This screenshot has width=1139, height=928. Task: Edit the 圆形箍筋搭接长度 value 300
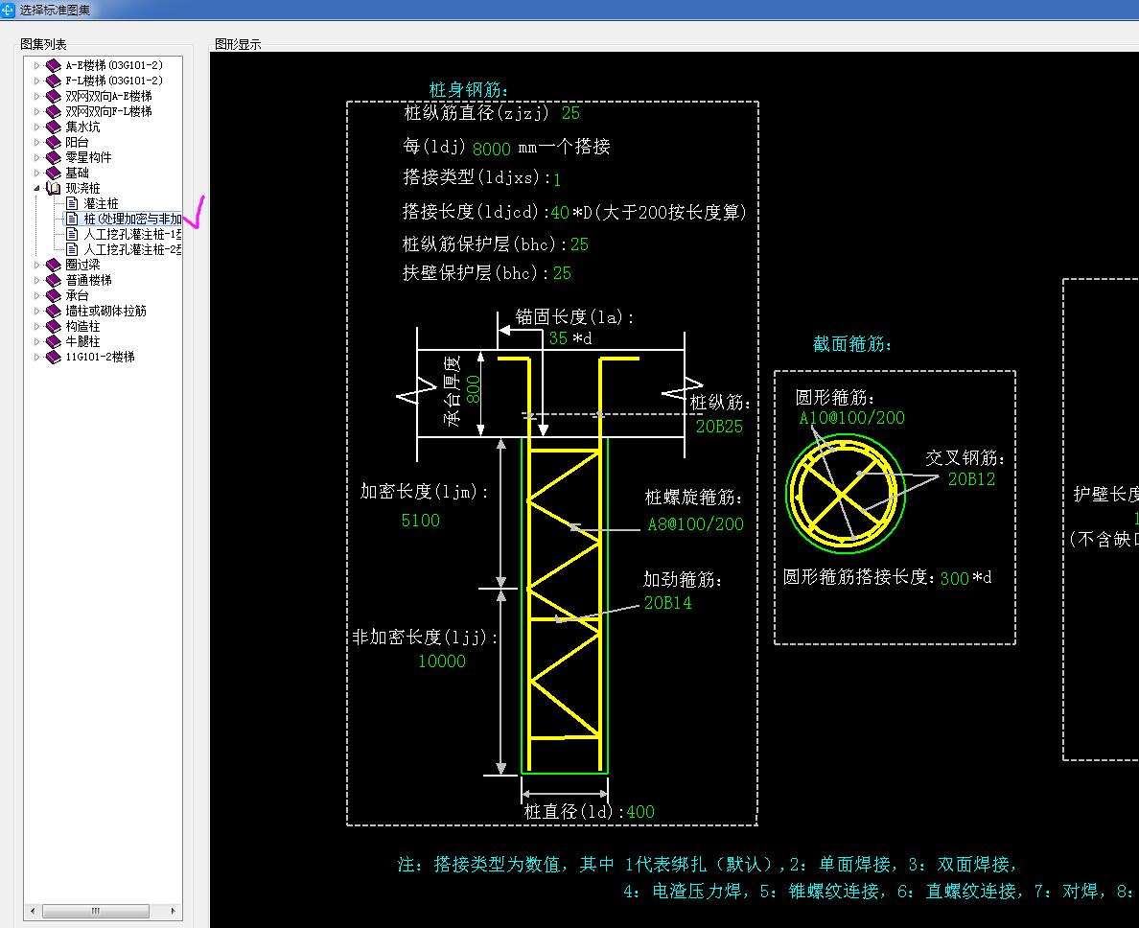[955, 579]
